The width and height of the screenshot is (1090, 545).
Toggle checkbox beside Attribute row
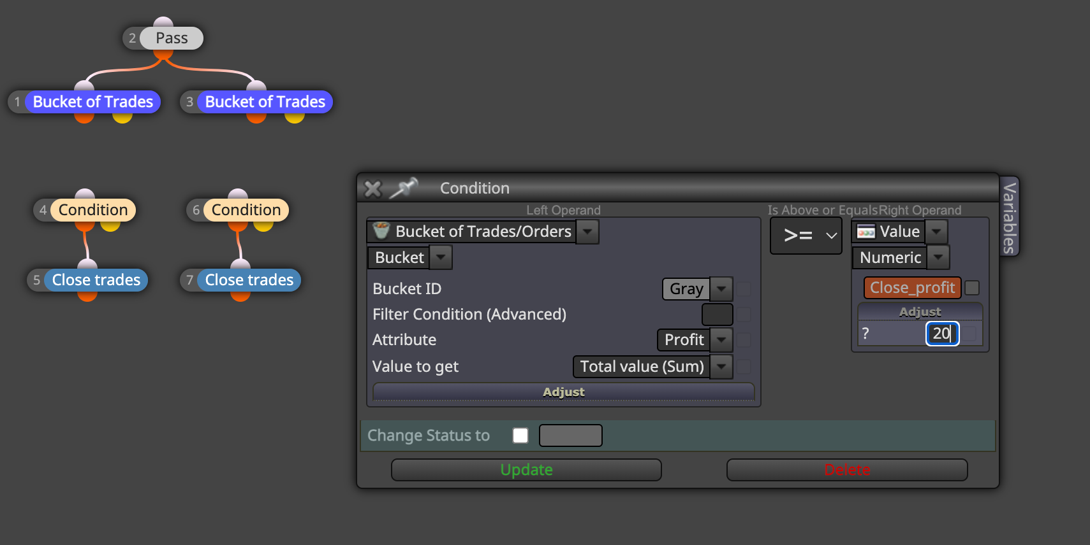click(x=744, y=340)
